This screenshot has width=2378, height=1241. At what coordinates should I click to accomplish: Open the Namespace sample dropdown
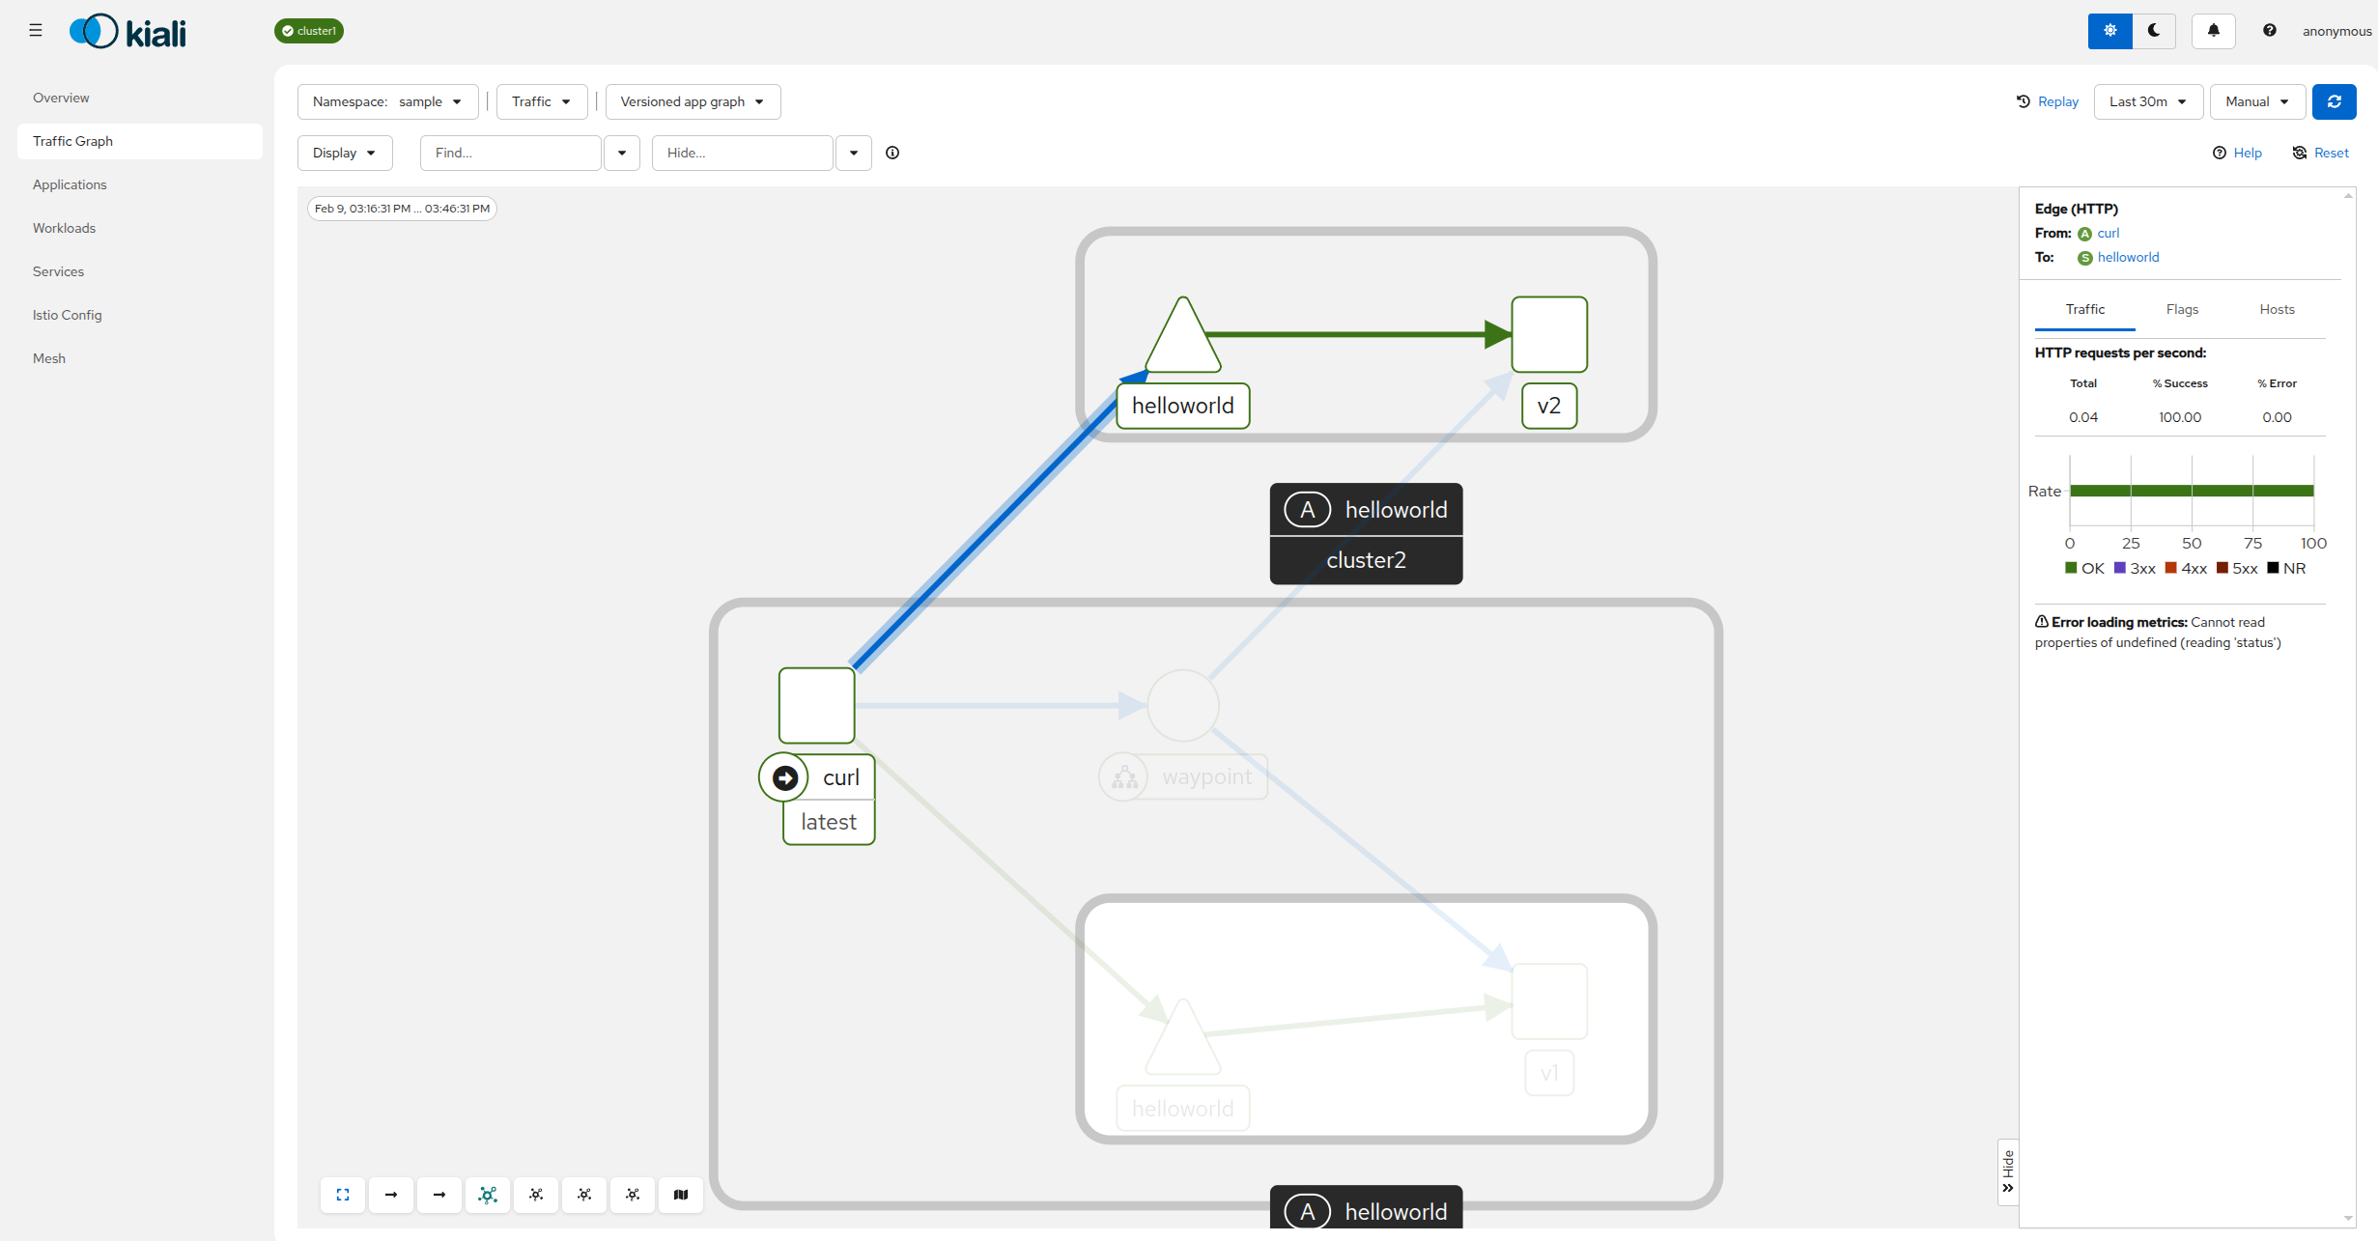387,101
